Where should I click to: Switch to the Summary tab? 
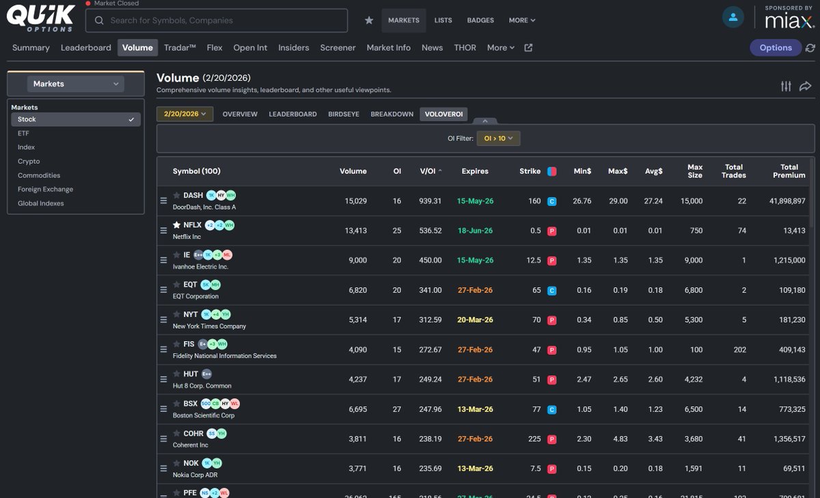[31, 48]
